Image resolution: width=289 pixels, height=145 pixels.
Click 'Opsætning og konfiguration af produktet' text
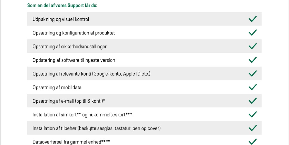(x=73, y=33)
